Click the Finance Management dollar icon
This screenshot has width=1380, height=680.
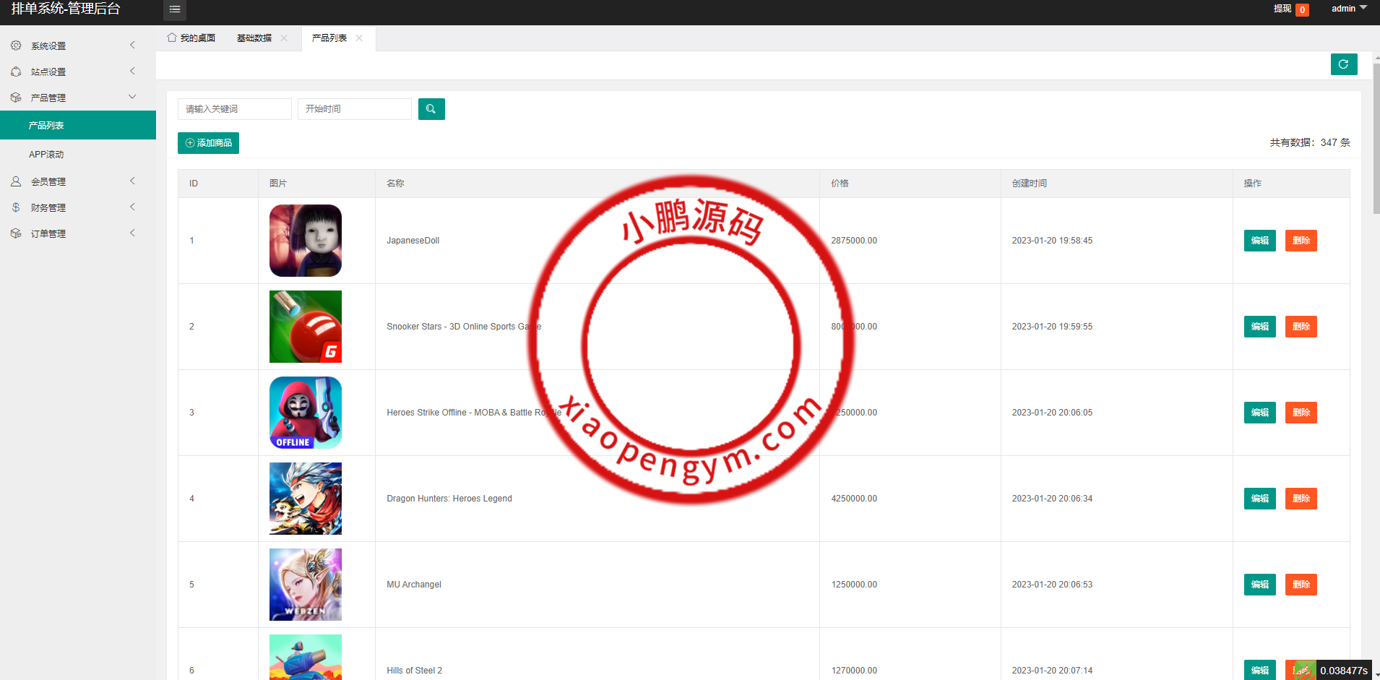coord(16,207)
